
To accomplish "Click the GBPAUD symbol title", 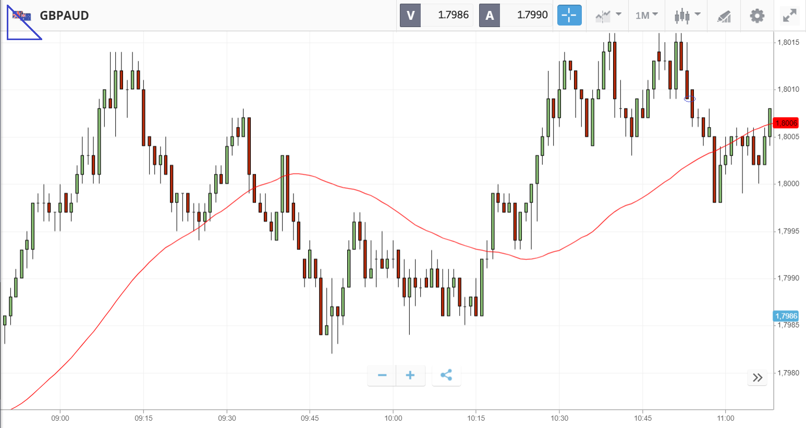I will pos(64,16).
